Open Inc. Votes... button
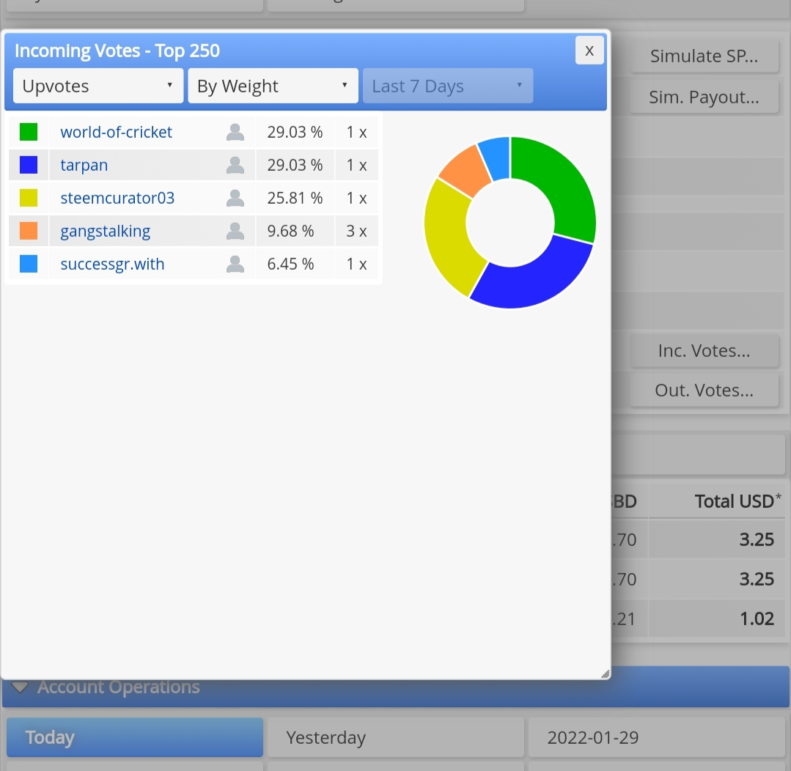 pyautogui.click(x=704, y=350)
